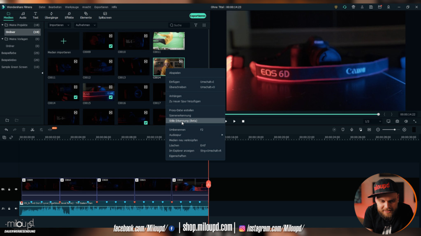Open the Importieren dropdown
The image size is (421, 236).
pos(59,25)
